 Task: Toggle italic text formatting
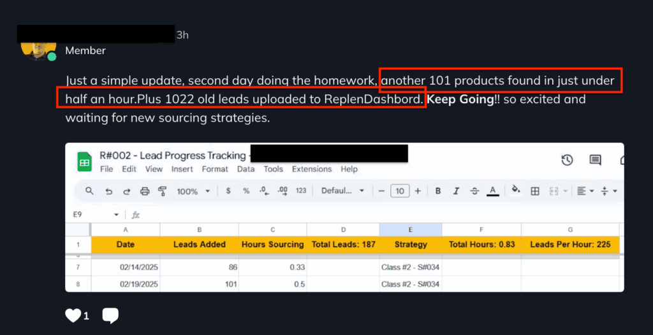click(456, 191)
